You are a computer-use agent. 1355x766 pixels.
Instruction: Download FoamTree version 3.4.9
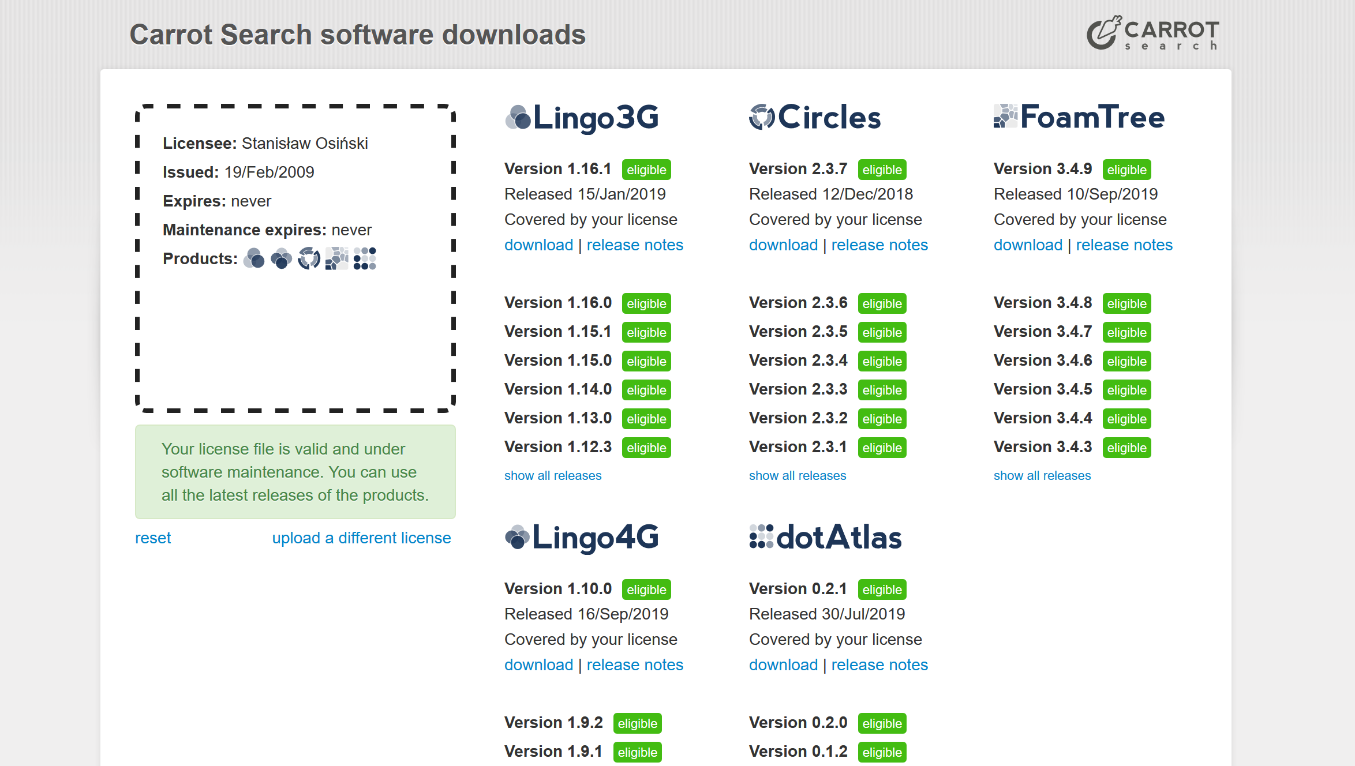click(x=1028, y=245)
